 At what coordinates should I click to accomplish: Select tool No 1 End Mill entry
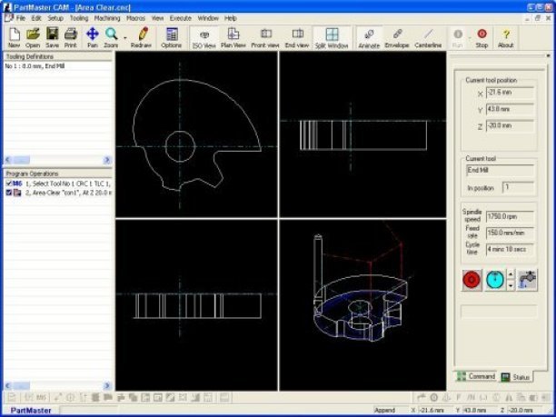coord(35,66)
